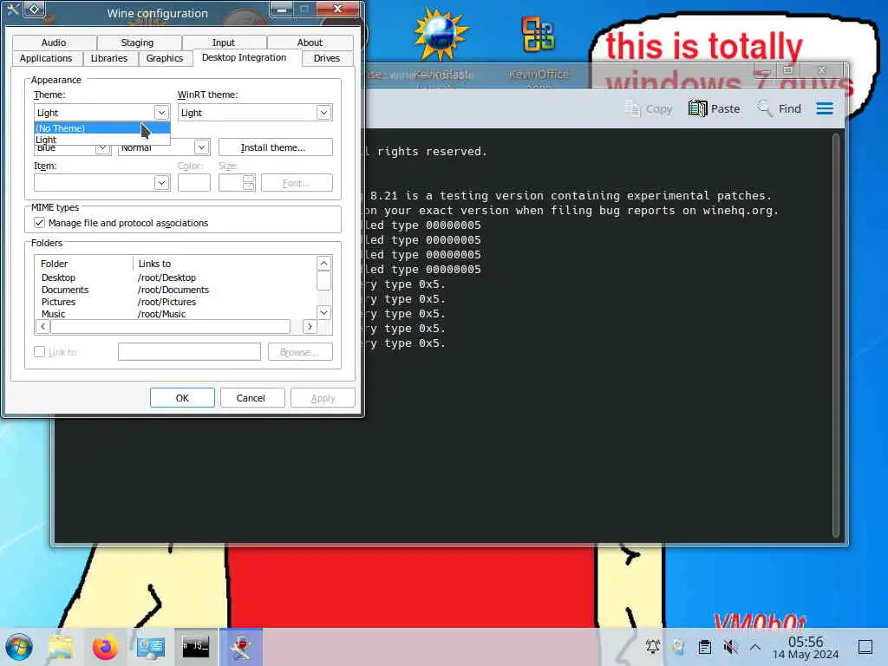Click folders list scroll right arrow
Screen dimensions: 888x666
click(x=310, y=326)
